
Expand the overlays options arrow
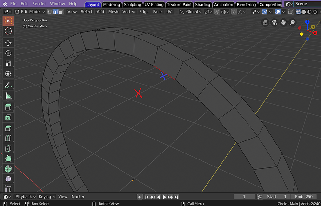click(x=283, y=12)
